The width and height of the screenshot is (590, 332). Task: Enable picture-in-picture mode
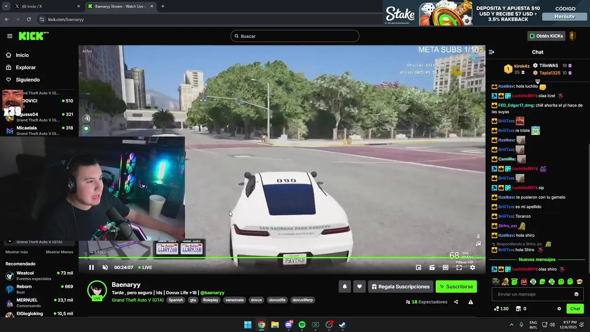(x=419, y=267)
